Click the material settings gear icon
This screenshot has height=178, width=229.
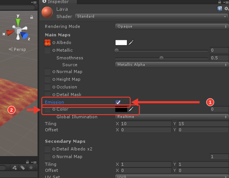227,8
